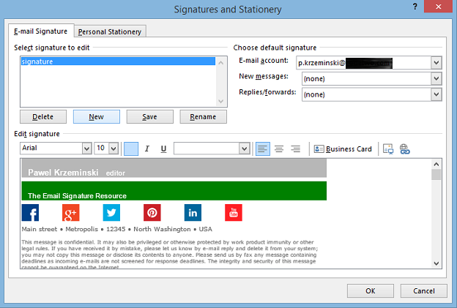Click the editor scrollbar thumb
Viewport: 457px width, 308px height.
coord(436,175)
